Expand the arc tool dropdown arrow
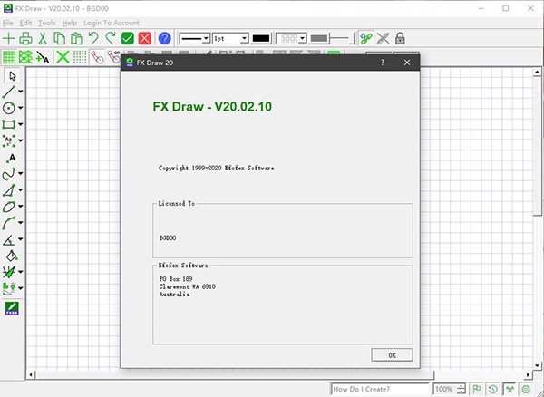This screenshot has width=544, height=397. (x=21, y=223)
